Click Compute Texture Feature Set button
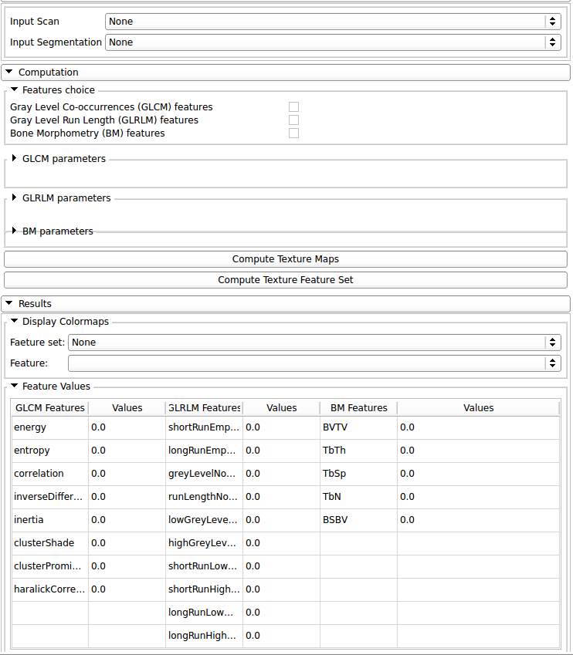Viewport: 573px width, 655px height. coord(286,280)
